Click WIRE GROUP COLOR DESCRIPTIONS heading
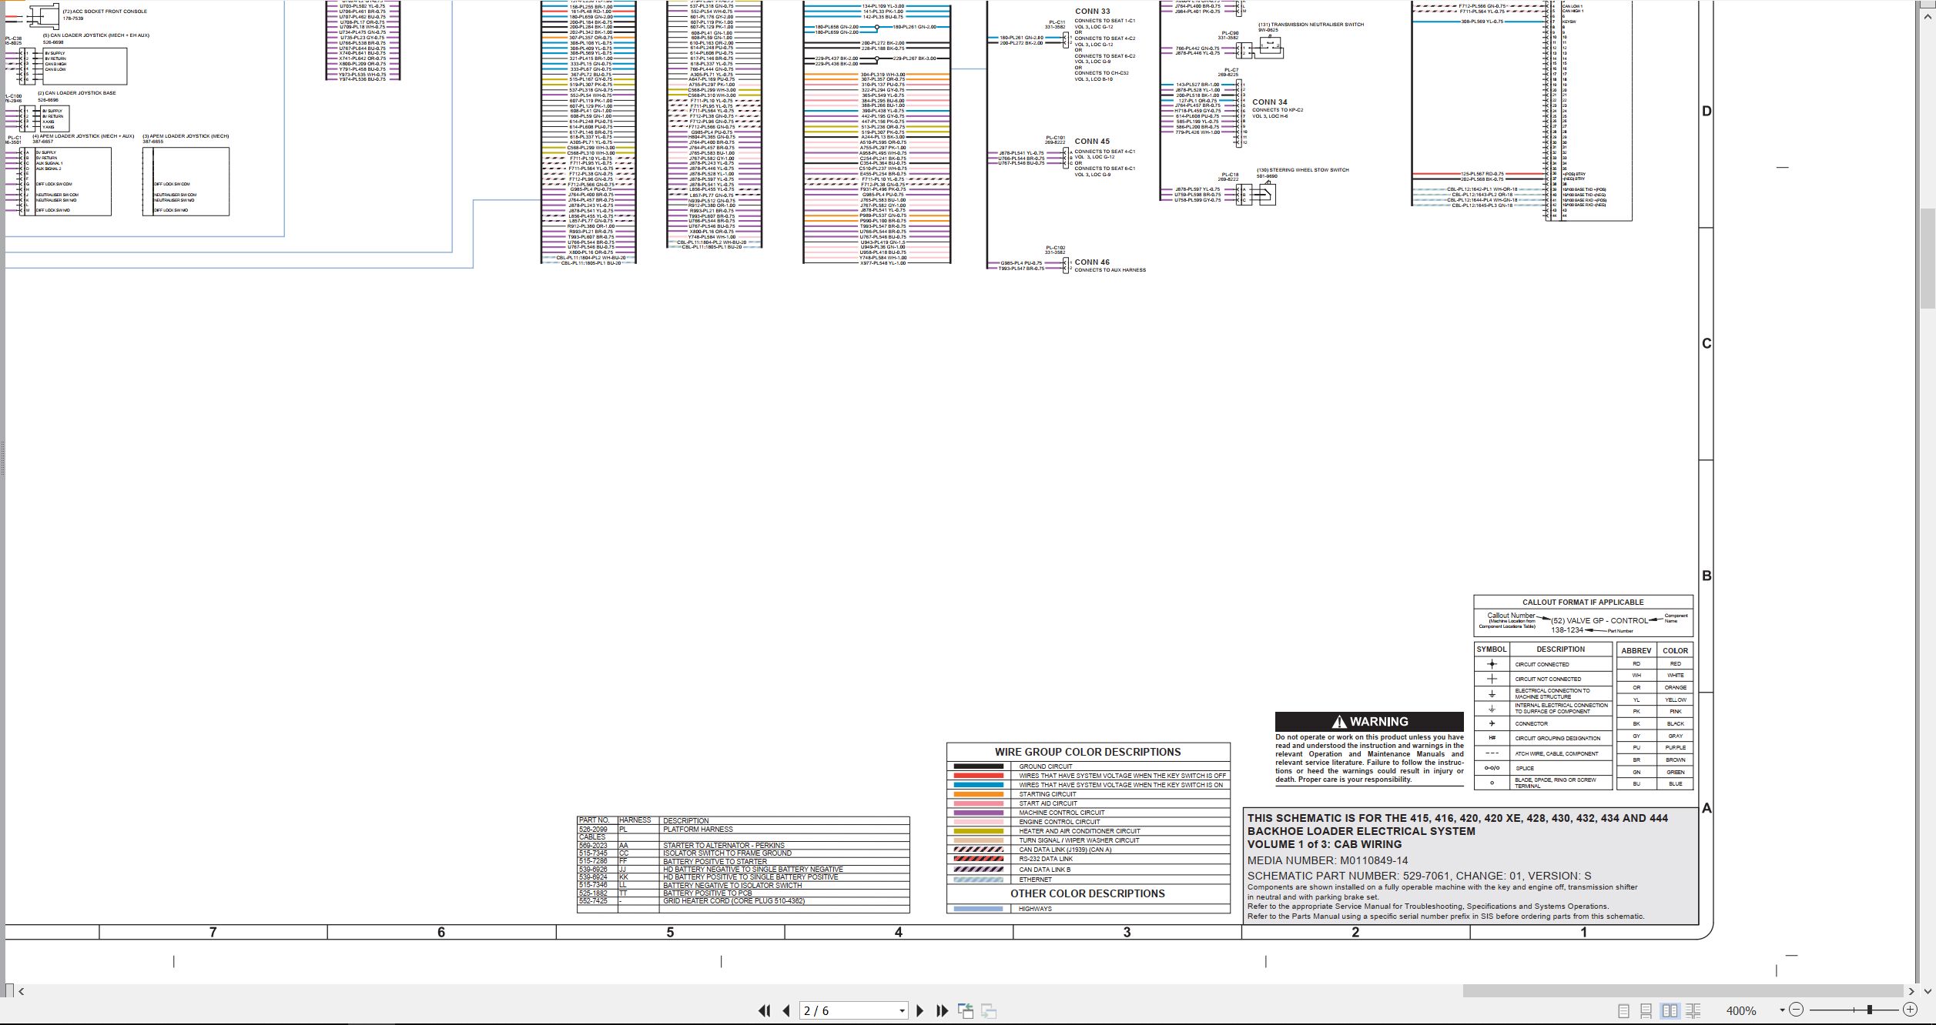The image size is (1936, 1025). point(1087,752)
